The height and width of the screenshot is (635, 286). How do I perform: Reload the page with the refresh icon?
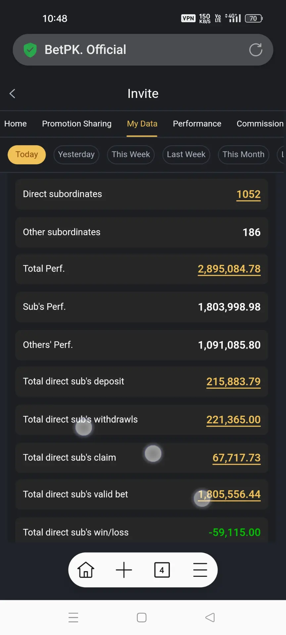[x=256, y=50]
